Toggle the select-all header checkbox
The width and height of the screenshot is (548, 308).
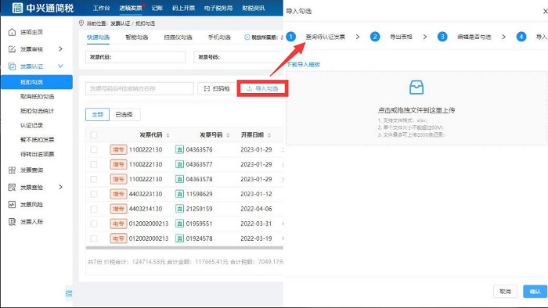[94, 135]
